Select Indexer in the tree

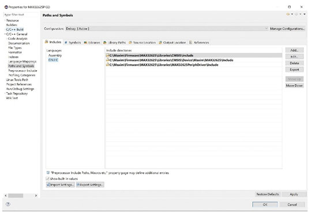(x=13, y=57)
